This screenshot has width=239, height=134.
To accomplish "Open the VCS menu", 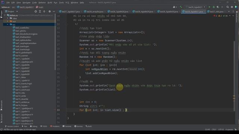I will point(67,3).
